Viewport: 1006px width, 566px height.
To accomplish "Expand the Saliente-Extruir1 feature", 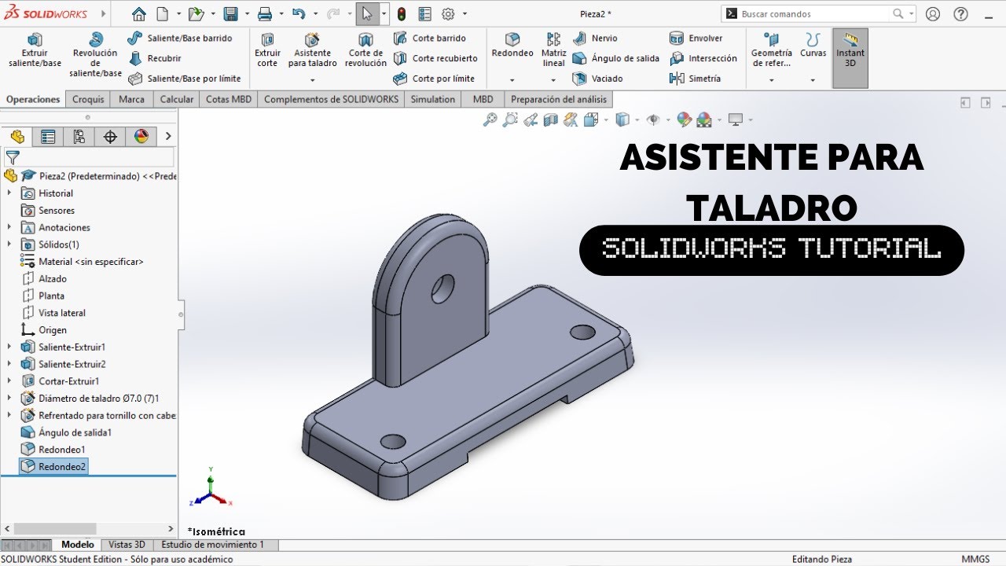I will pyautogui.click(x=9, y=347).
